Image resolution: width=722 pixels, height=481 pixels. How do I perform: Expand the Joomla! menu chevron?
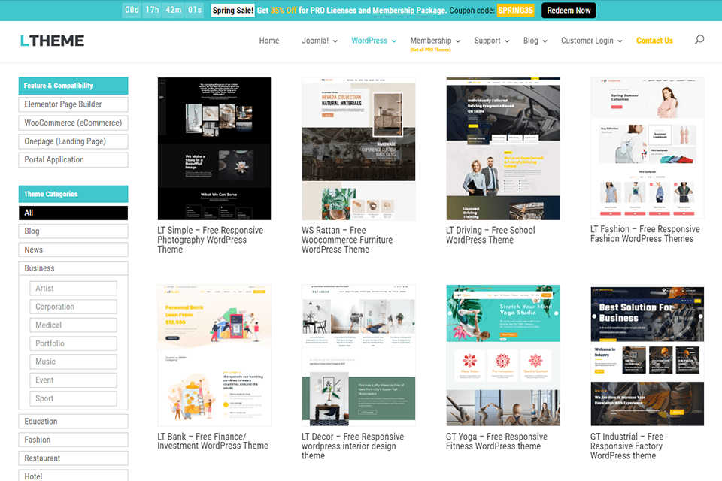[335, 41]
